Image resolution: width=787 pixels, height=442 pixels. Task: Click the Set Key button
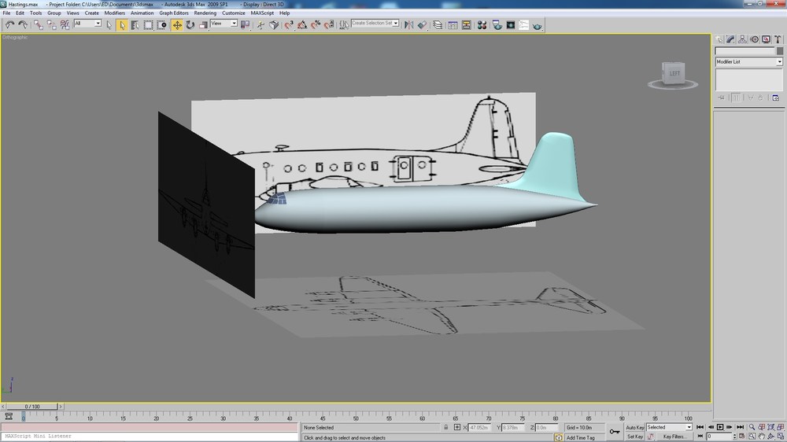coord(635,436)
